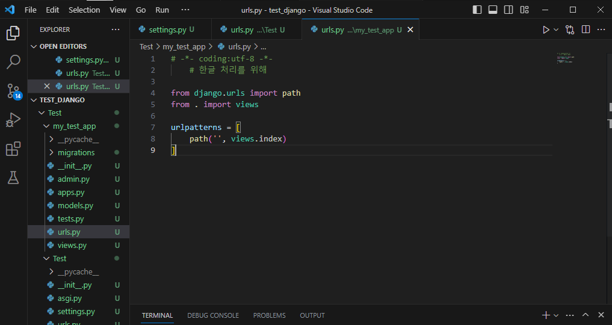Create a new terminal with plus icon
Image resolution: width=612 pixels, height=325 pixels.
(x=546, y=315)
